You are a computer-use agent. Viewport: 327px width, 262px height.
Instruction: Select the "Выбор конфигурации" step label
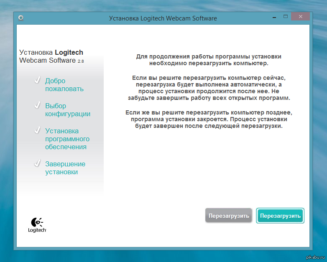coord(67,110)
